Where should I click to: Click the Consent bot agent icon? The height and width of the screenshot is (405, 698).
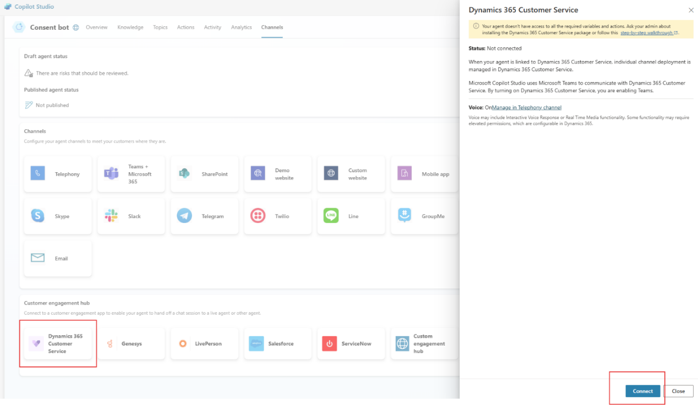pyautogui.click(x=19, y=27)
